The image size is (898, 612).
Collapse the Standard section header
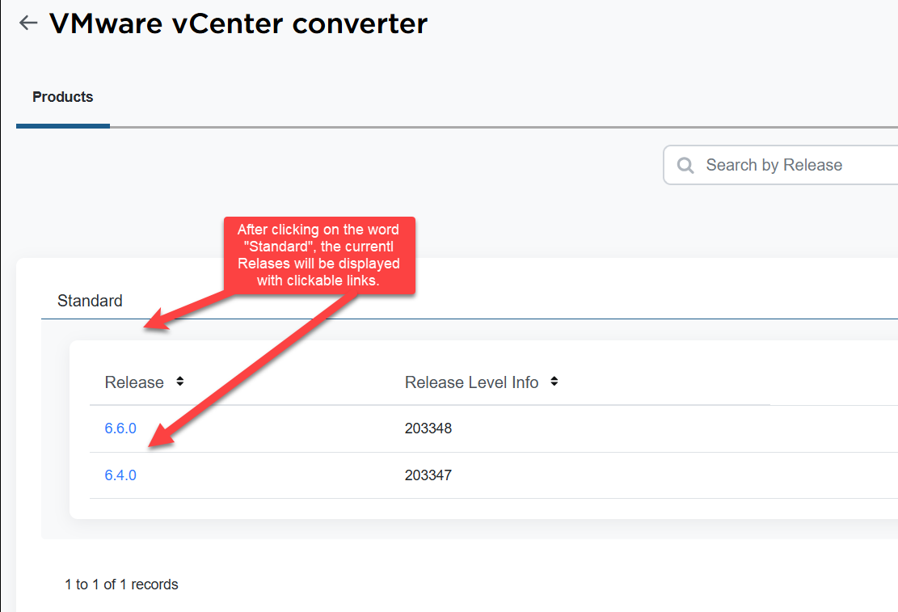click(x=90, y=301)
